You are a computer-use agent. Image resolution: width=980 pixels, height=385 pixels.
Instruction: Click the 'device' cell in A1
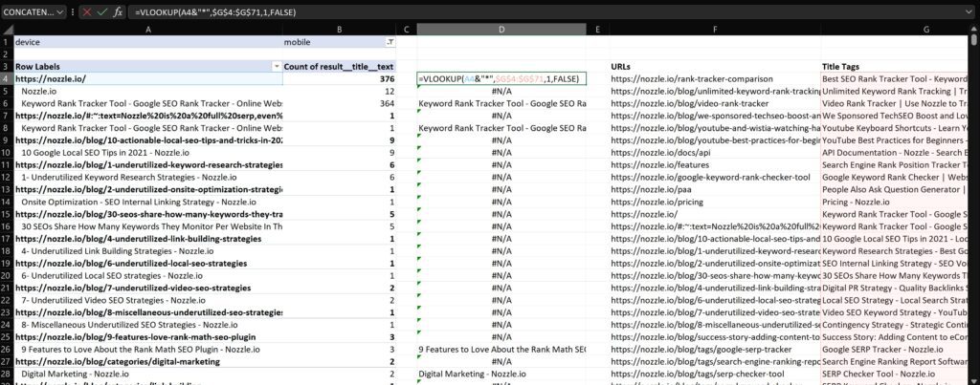coord(147,42)
